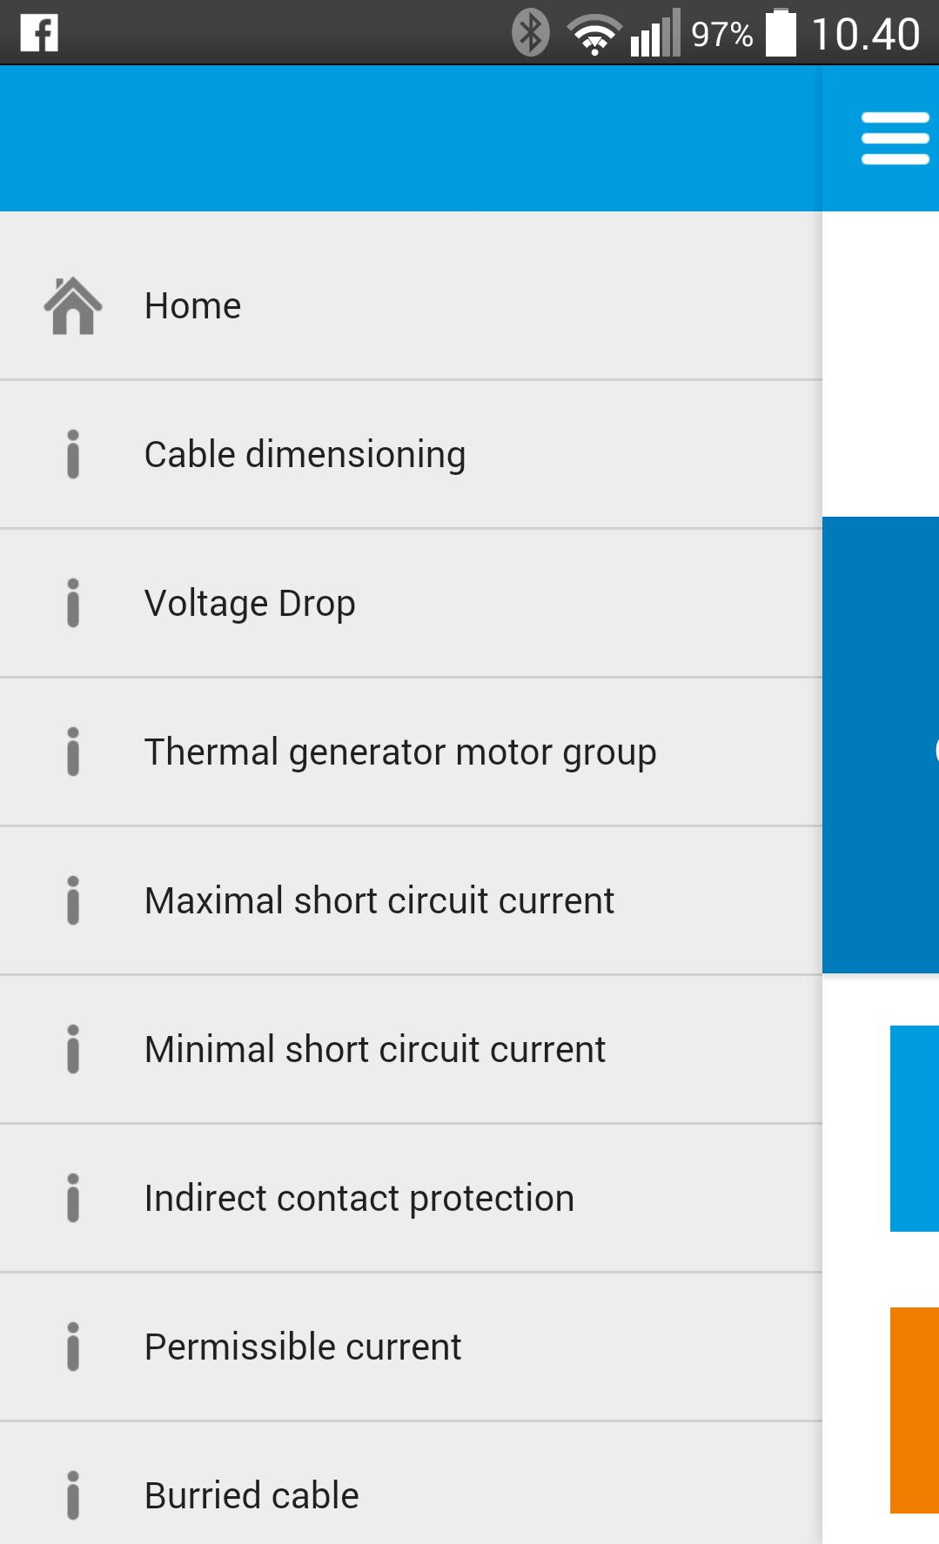The image size is (939, 1544).
Task: Click the info icon for Minimal short circuit current
Action: [x=72, y=1048]
